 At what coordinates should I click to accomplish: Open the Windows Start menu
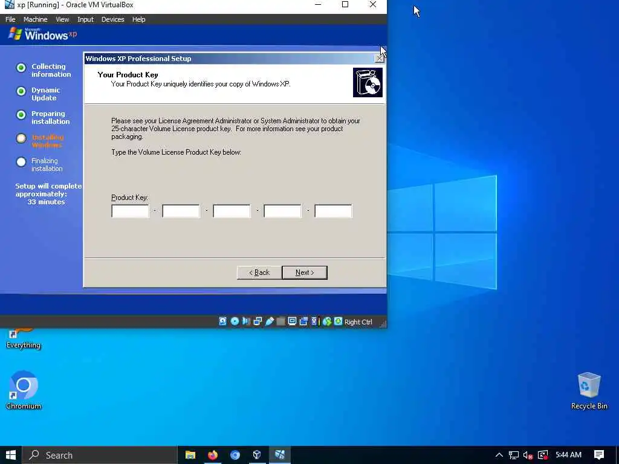[x=11, y=455]
